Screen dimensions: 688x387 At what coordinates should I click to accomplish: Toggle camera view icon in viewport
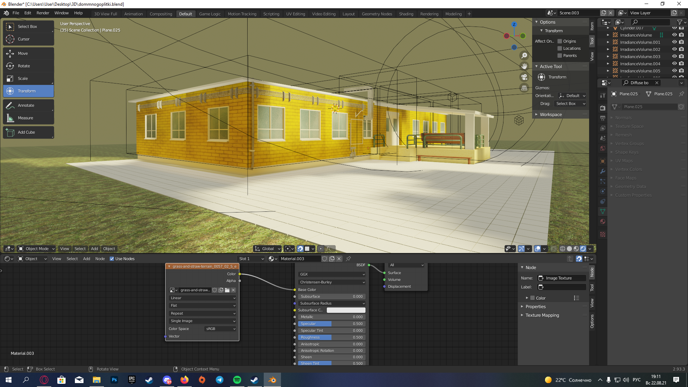pyautogui.click(x=524, y=77)
